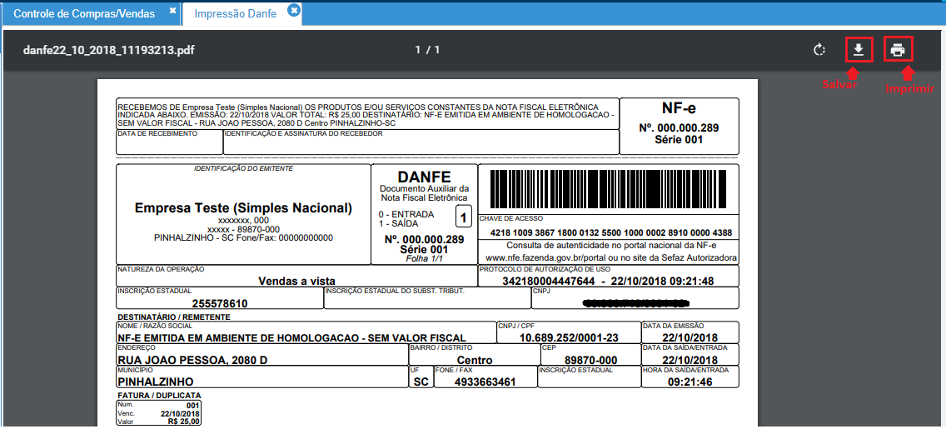
Task: Close the Controle de Compras/Vendas tab
Action: pos(172,12)
